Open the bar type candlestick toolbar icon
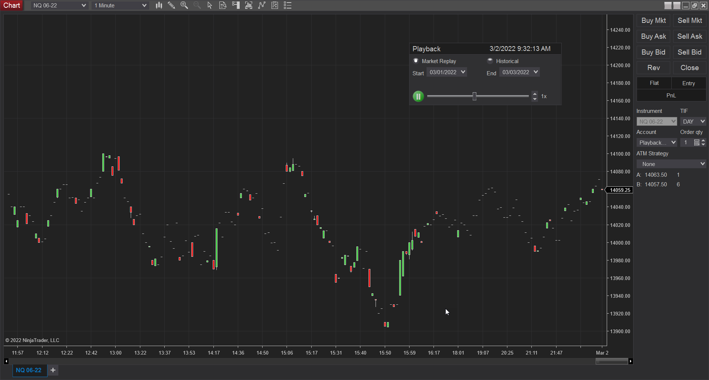The image size is (709, 380). pos(159,5)
